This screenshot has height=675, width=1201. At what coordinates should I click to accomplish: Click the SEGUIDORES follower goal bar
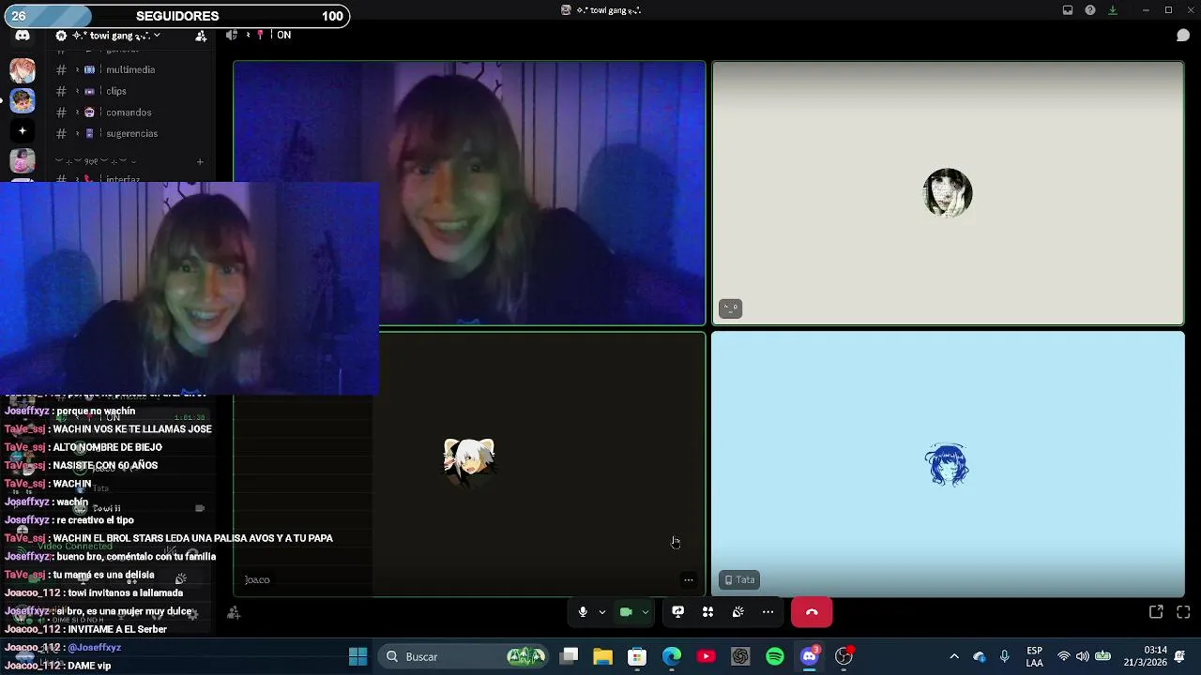(x=177, y=16)
